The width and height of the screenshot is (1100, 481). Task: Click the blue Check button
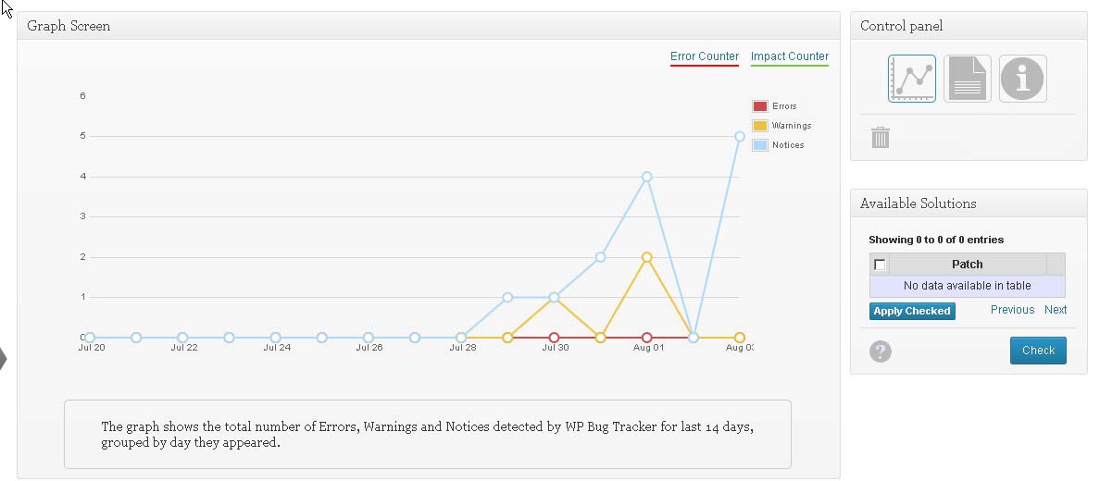(x=1038, y=351)
